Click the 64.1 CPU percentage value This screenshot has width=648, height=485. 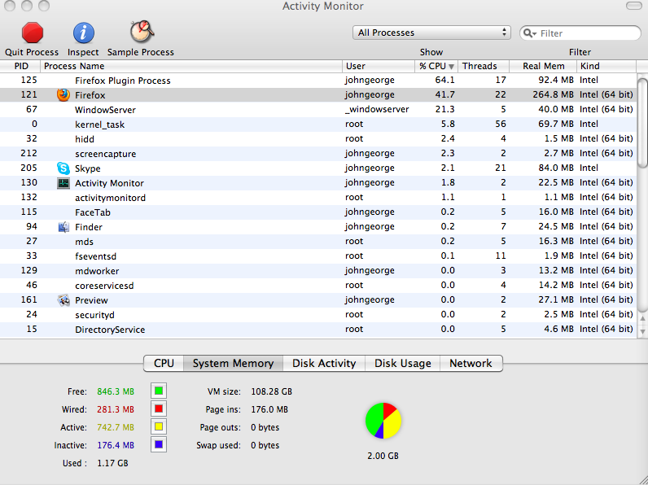point(444,80)
